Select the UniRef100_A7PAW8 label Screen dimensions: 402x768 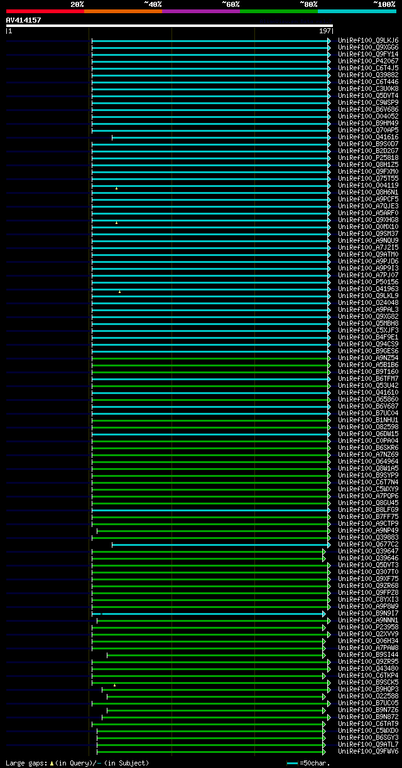[368, 648]
